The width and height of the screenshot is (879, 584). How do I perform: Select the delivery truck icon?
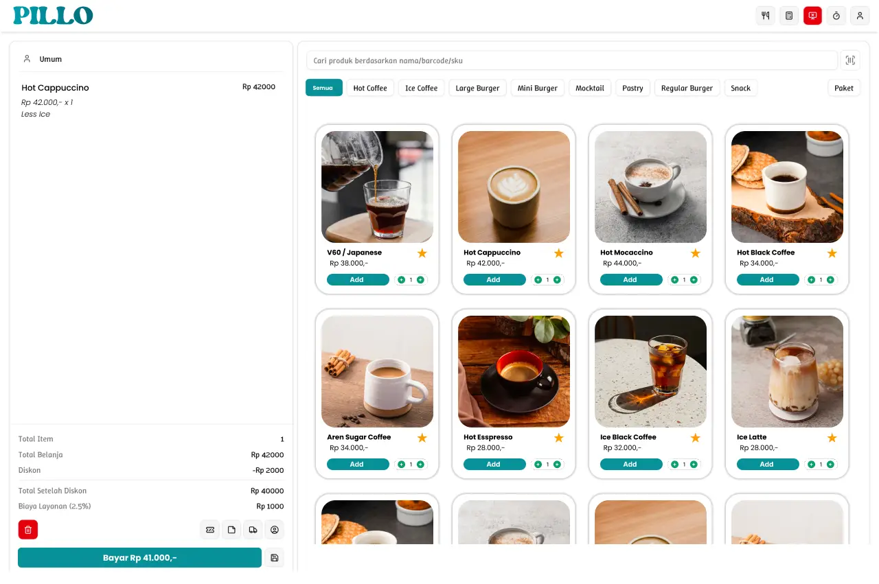tap(253, 529)
